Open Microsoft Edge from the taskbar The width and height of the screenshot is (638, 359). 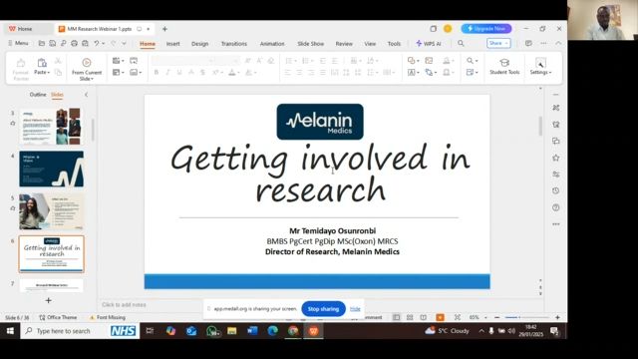click(272, 331)
